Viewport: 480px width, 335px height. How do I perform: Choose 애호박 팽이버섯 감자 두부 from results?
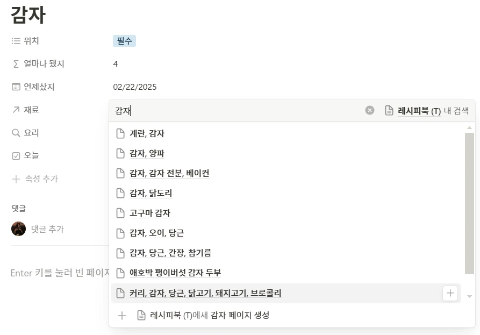(x=175, y=273)
